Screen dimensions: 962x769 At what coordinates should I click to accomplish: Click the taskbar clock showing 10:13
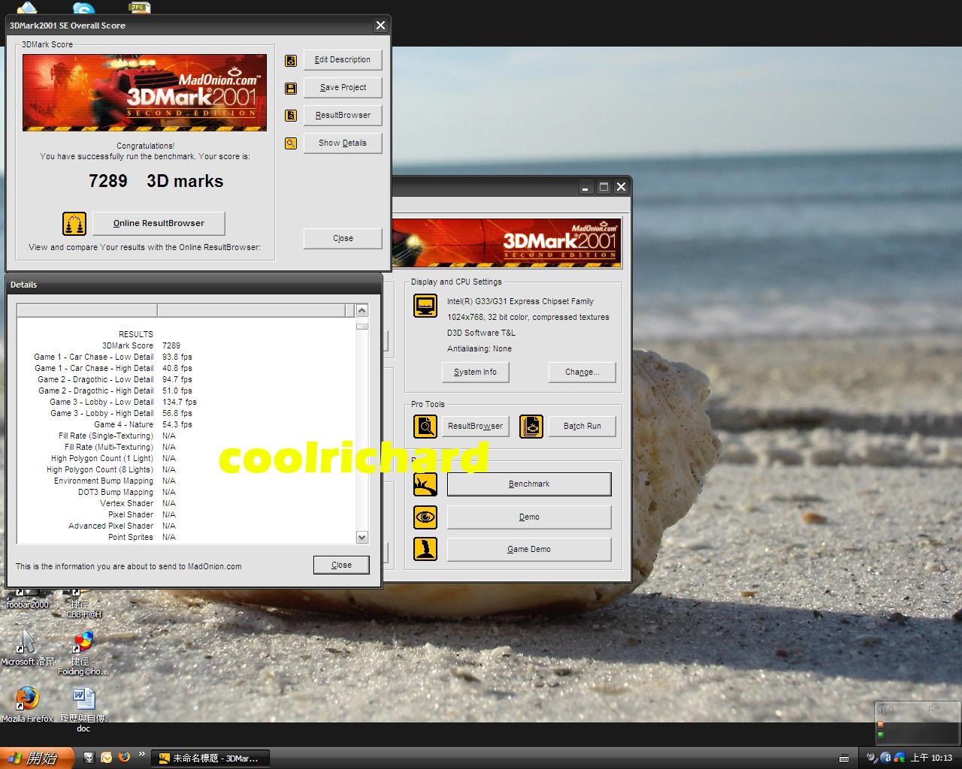click(931, 758)
